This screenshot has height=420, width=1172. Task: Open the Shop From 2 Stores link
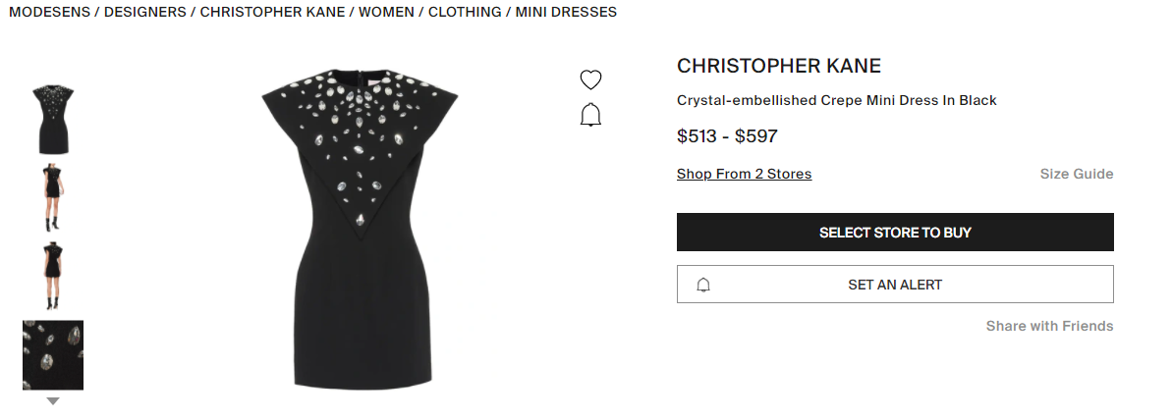tap(744, 174)
